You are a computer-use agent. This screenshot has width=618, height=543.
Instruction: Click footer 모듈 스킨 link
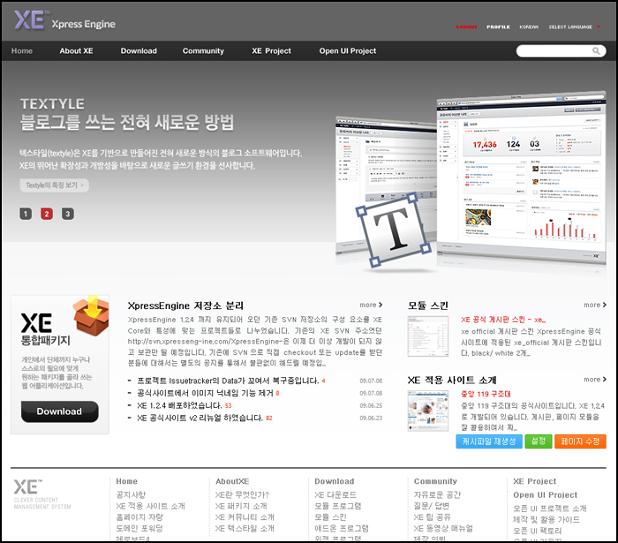pyautogui.click(x=331, y=517)
